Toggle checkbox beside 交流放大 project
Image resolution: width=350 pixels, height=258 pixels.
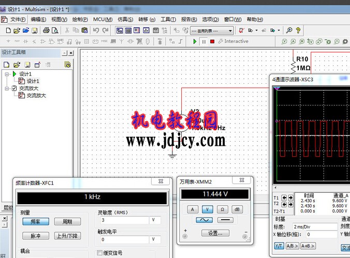coord(14,88)
